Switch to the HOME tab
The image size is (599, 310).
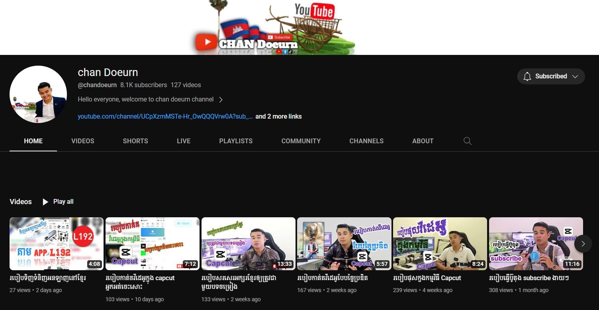(33, 141)
